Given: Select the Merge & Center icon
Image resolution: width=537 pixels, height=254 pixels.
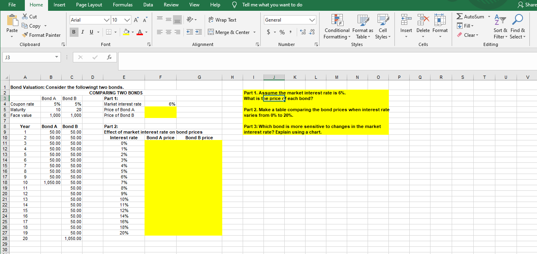Looking at the screenshot, I should point(211,32).
